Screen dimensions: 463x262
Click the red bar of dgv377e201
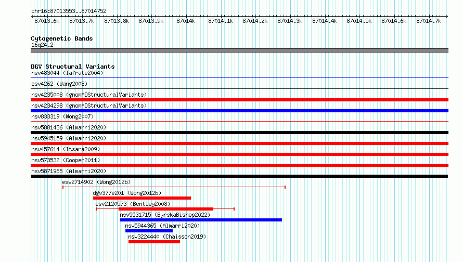[x=142, y=198]
